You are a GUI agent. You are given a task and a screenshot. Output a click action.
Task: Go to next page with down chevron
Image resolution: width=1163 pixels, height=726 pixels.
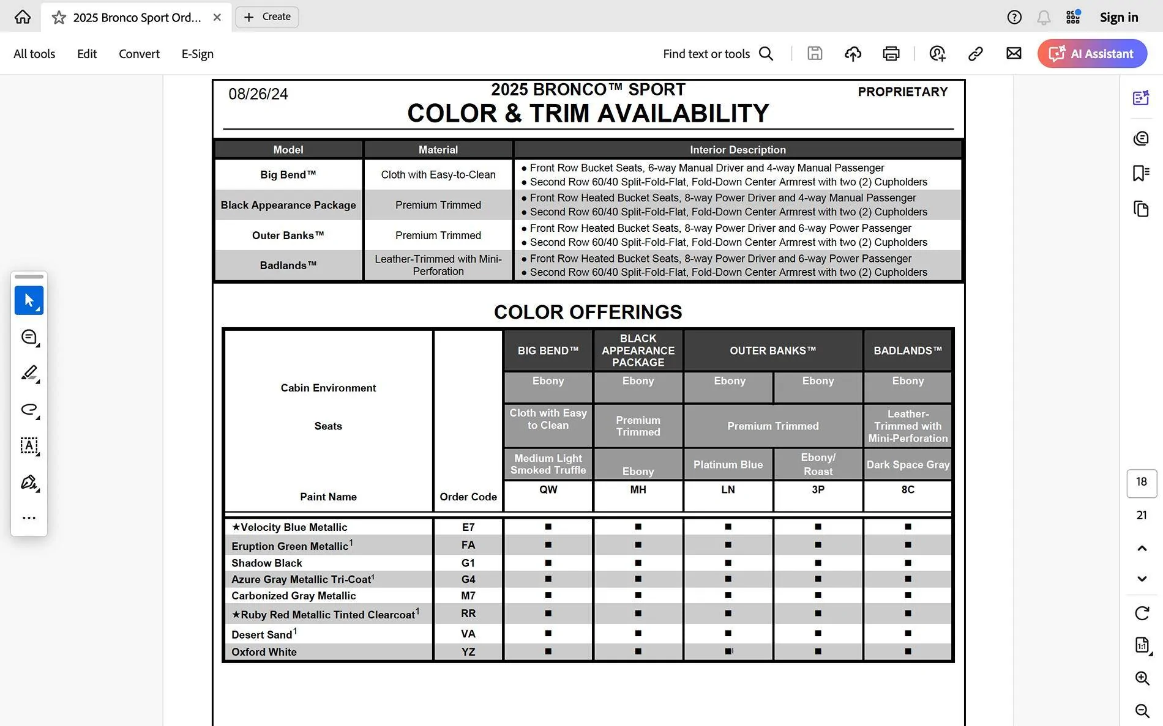(x=1142, y=579)
